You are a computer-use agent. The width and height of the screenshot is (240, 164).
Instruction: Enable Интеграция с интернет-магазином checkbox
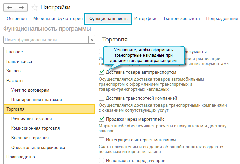(x=102, y=140)
